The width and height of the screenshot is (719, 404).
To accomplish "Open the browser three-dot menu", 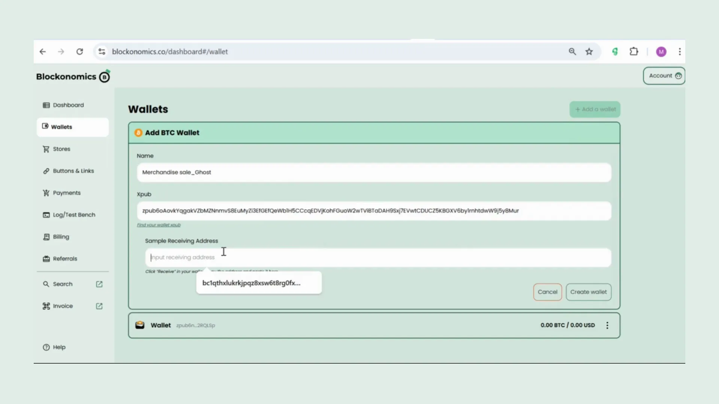I will coord(680,52).
